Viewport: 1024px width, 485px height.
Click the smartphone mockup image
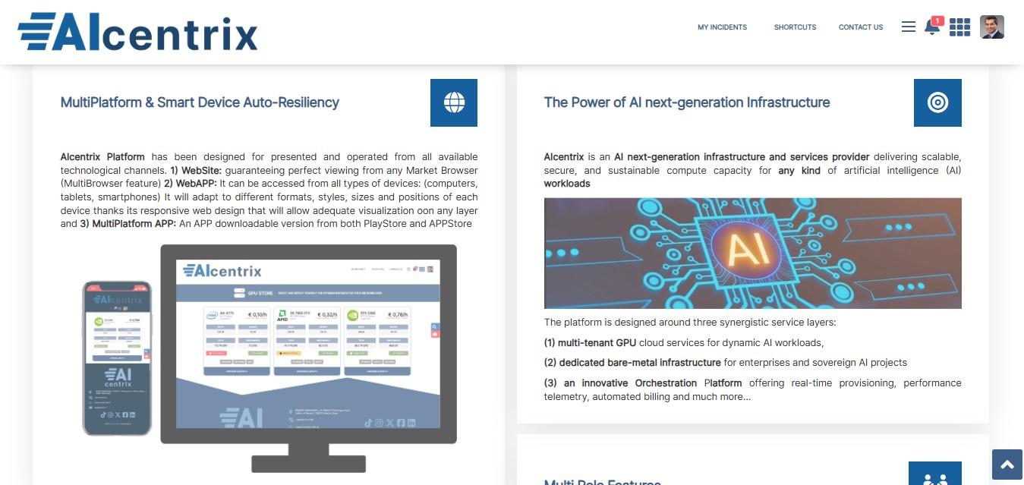[x=117, y=358]
